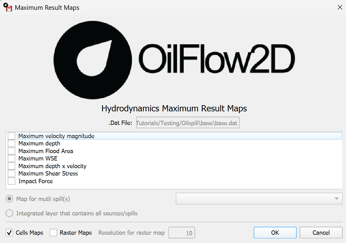Click the raster map resolution field
Screen dimensions: 346x243
[182, 233]
